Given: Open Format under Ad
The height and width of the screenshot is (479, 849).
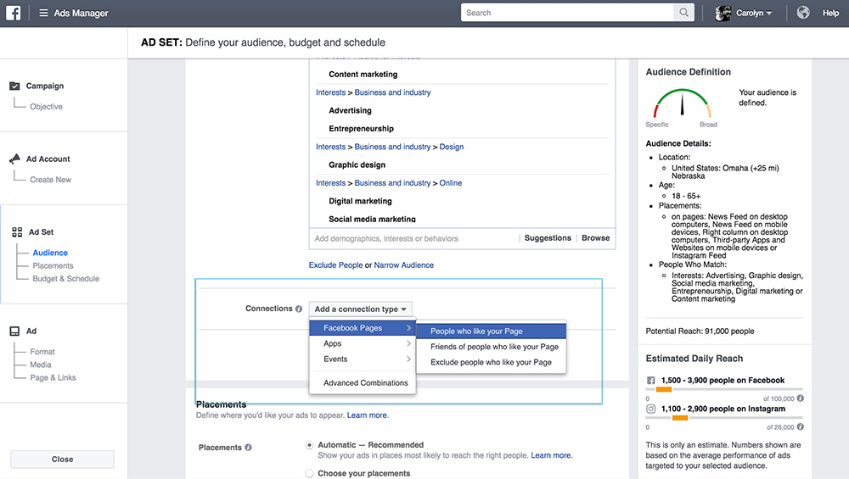Looking at the screenshot, I should (x=42, y=352).
